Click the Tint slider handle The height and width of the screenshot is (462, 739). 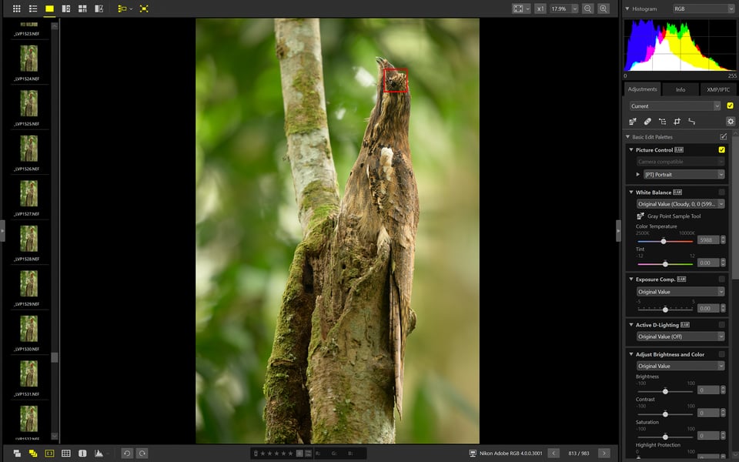665,264
